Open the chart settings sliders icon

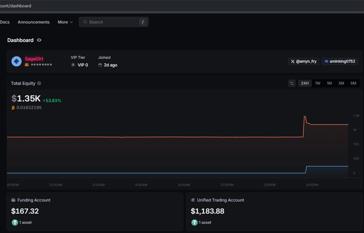(x=292, y=83)
